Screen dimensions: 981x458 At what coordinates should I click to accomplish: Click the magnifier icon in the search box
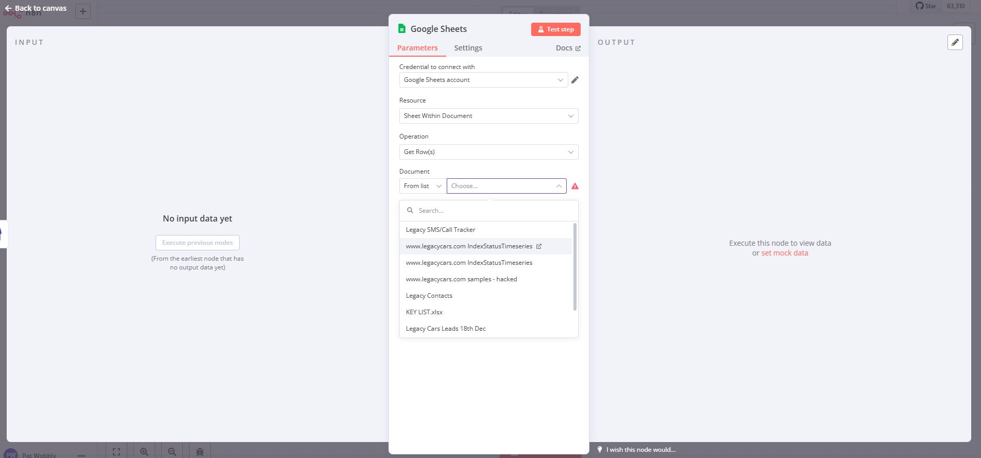(x=410, y=211)
